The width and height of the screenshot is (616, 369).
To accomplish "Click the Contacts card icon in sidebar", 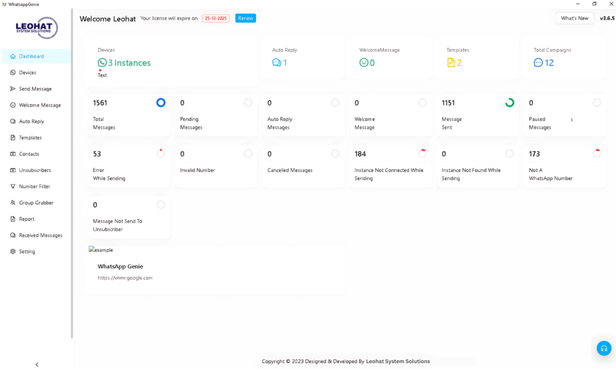I will [13, 154].
